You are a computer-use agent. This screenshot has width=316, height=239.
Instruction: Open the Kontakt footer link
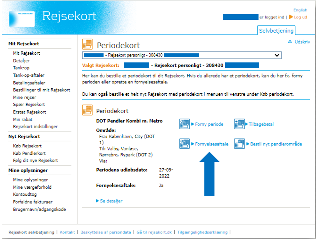tap(67, 232)
